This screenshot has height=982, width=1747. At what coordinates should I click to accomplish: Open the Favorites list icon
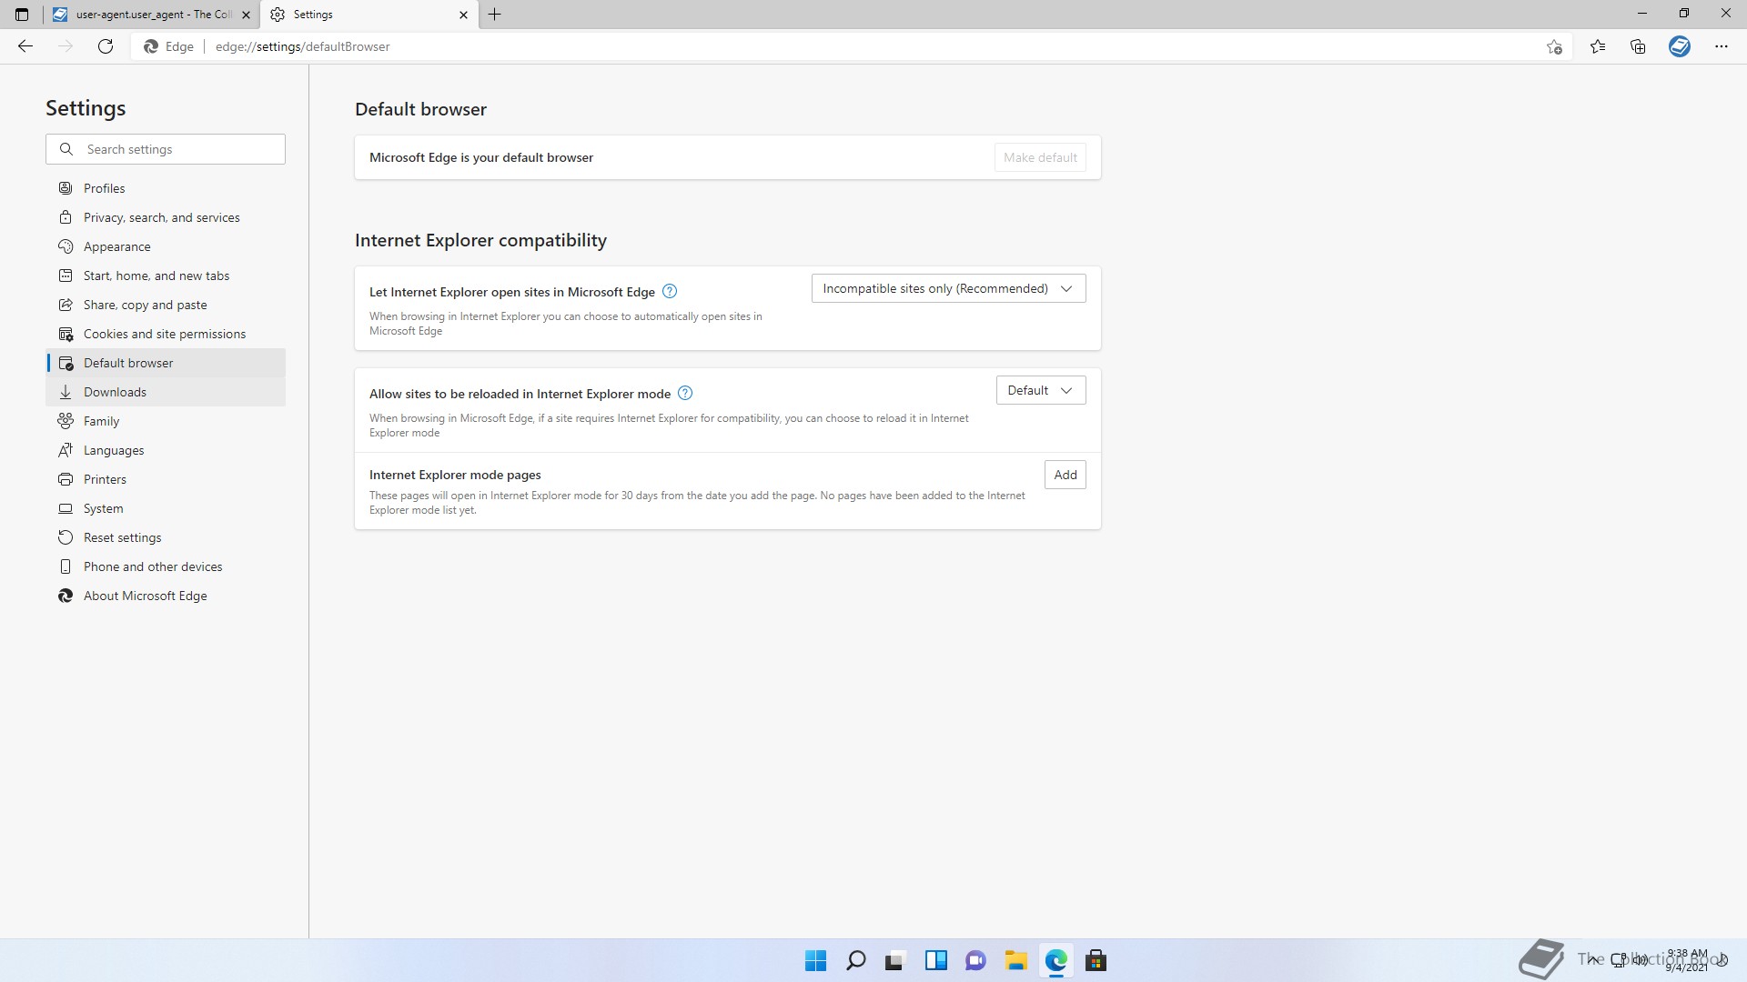[1598, 46]
